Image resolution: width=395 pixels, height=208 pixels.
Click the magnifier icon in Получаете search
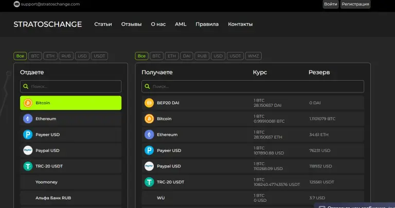coord(147,86)
